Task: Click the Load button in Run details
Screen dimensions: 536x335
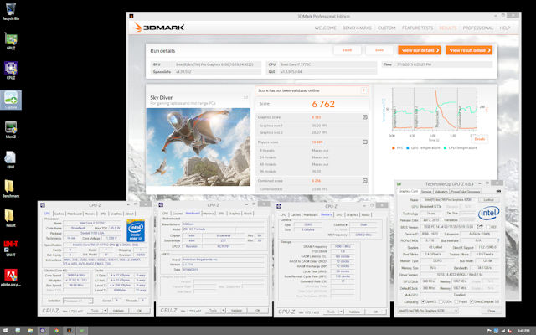Action: point(348,50)
